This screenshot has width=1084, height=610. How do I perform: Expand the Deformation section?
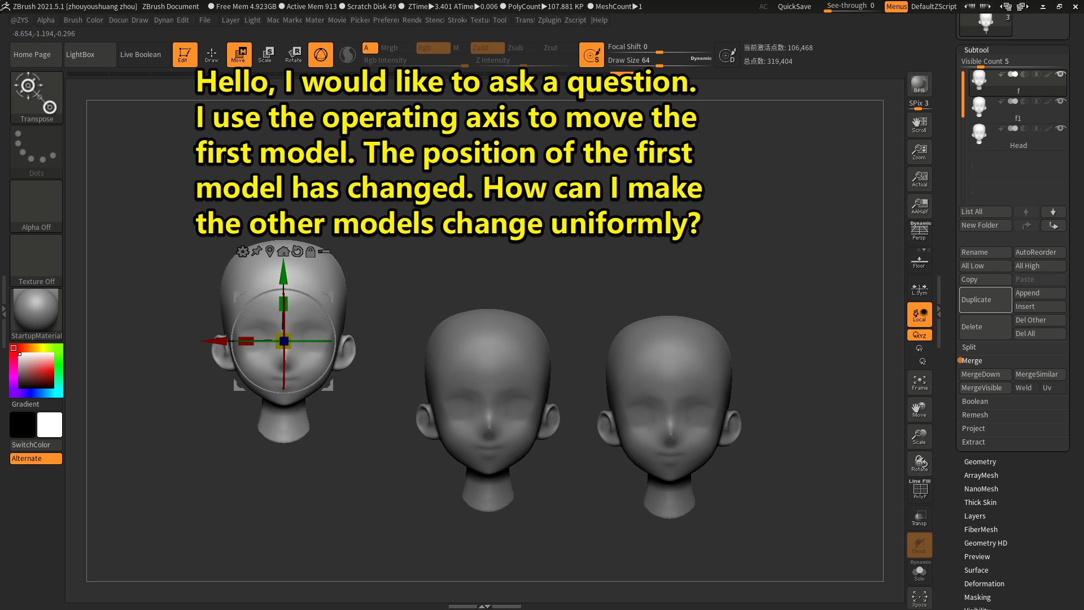pos(984,584)
